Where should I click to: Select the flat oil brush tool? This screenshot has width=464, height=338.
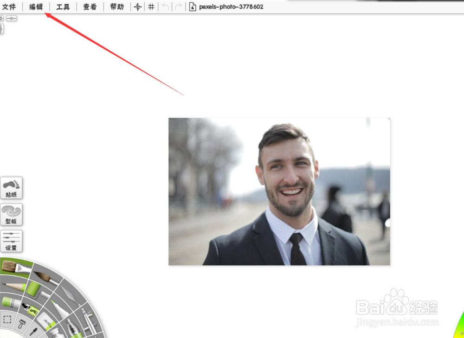(x=16, y=267)
